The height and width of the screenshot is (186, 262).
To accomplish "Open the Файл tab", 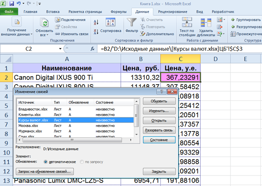I will point(9,12).
